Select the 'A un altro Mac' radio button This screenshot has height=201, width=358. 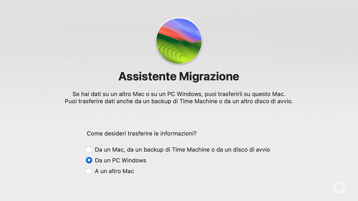point(89,171)
